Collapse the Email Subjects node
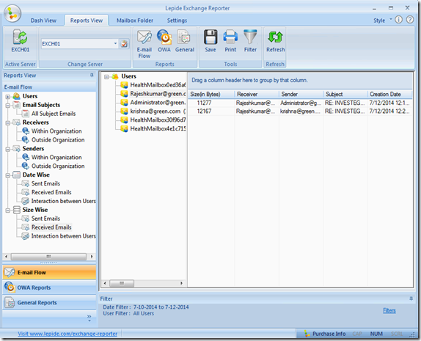Viewport: 421px width, 341px height. 8,106
